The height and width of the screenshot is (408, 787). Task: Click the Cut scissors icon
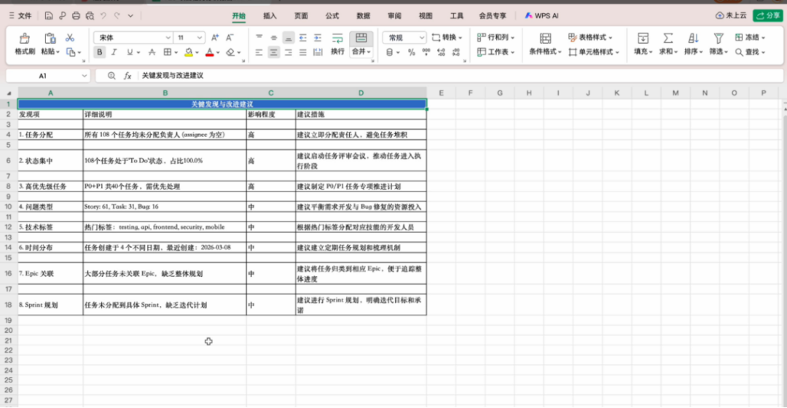[x=70, y=38]
